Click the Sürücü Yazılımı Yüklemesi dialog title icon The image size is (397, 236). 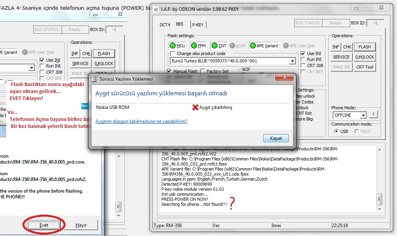[94, 79]
